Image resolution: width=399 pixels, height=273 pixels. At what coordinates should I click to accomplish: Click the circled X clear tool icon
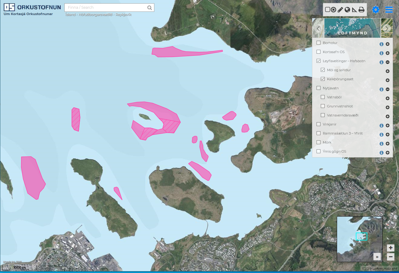click(x=333, y=10)
